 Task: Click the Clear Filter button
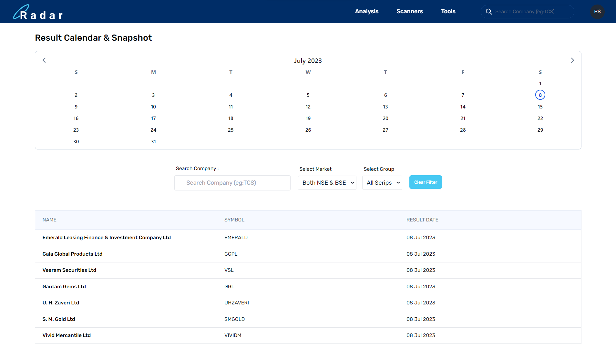pyautogui.click(x=426, y=182)
